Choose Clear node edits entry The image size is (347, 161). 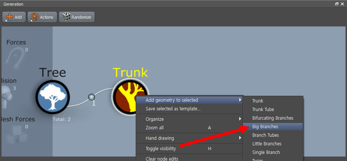tap(189, 158)
